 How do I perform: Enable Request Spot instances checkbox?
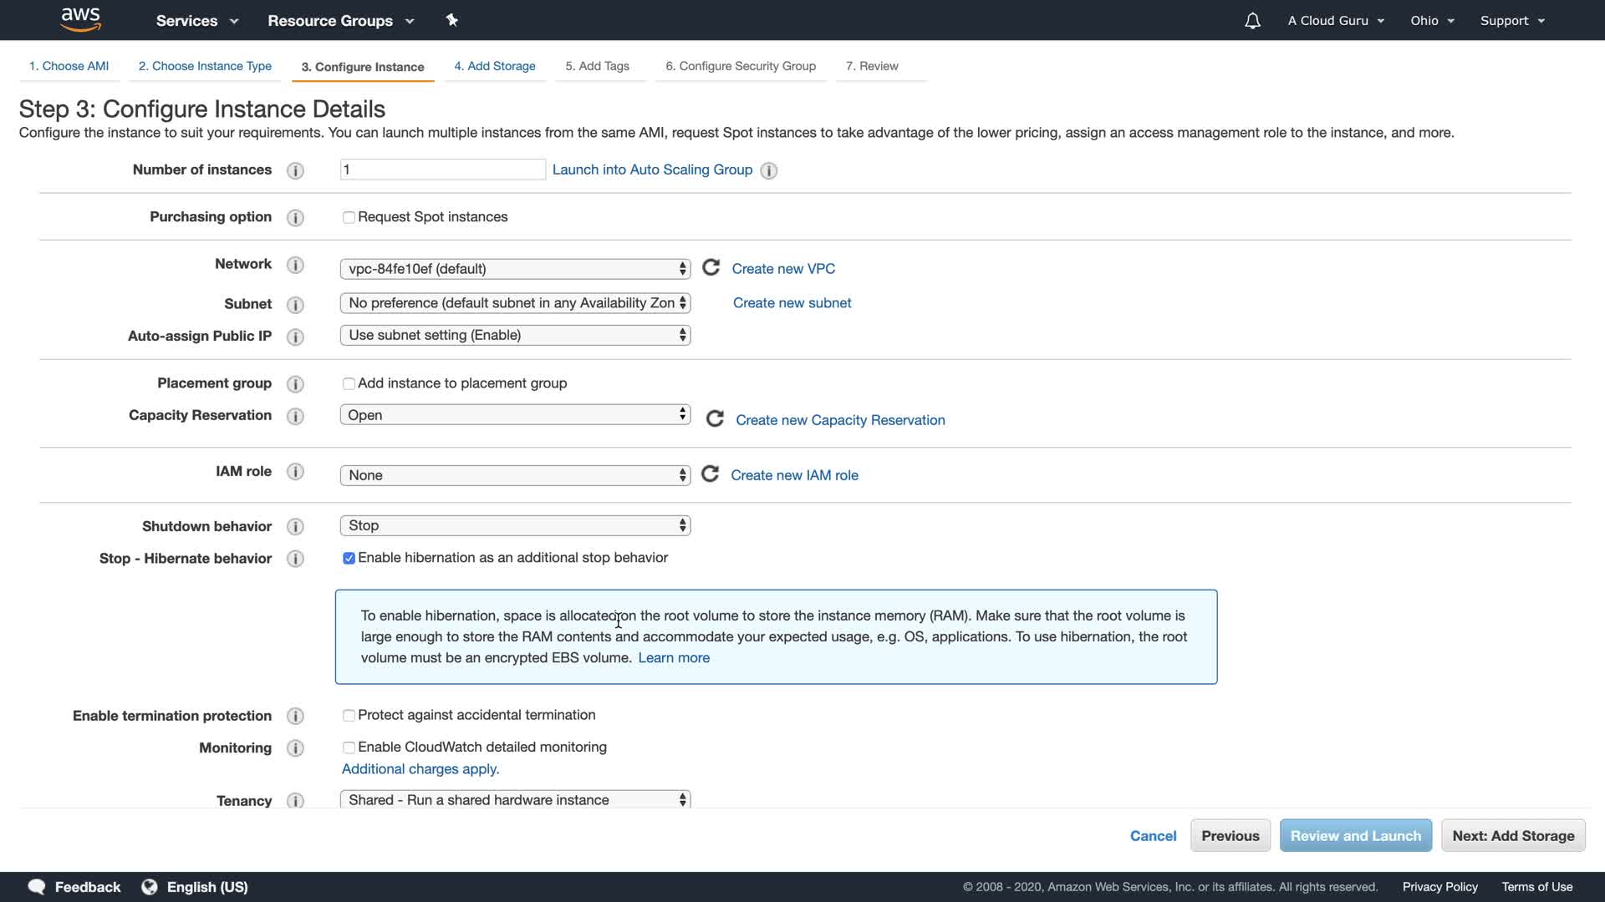(349, 217)
